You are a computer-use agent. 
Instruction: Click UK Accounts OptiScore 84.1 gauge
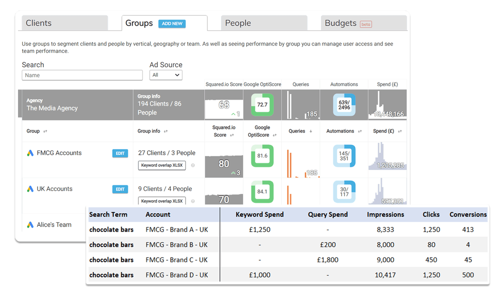coord(262,192)
